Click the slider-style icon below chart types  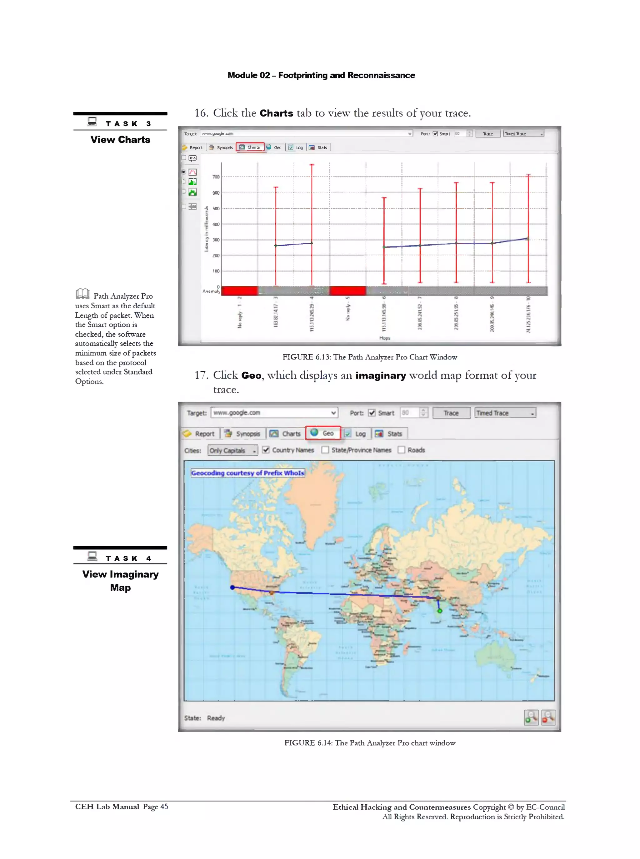[192, 207]
